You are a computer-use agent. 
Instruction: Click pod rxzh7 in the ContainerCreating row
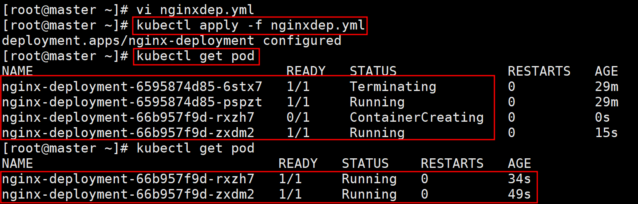[x=128, y=117]
